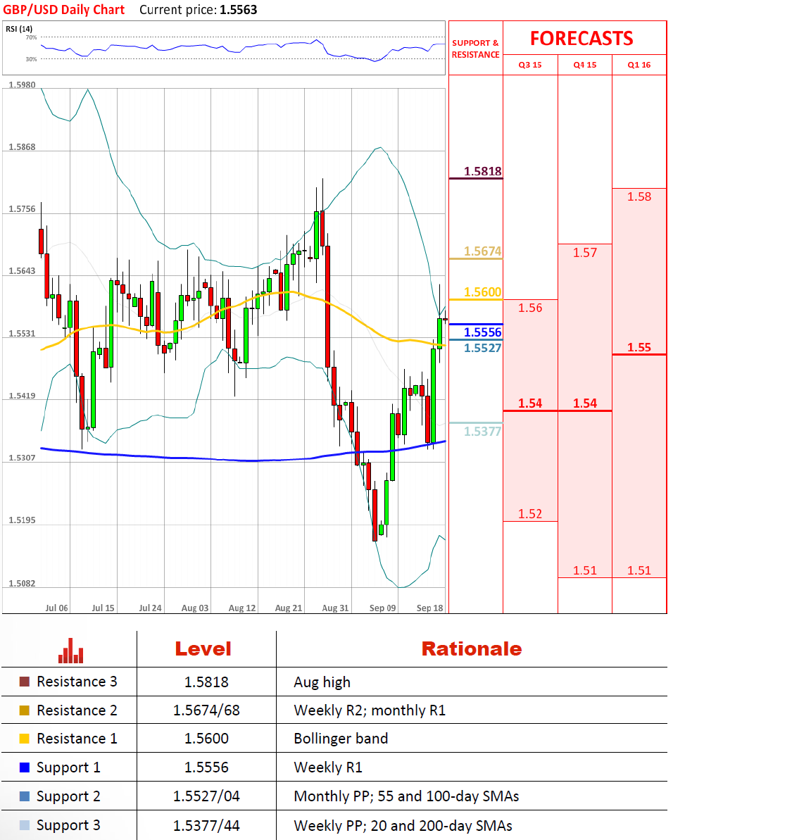Click the RSI 30% level label
Screen dimensions: 811x840
pos(31,59)
